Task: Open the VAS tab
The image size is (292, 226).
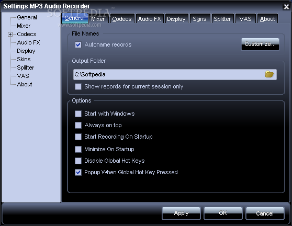Action: (x=245, y=19)
